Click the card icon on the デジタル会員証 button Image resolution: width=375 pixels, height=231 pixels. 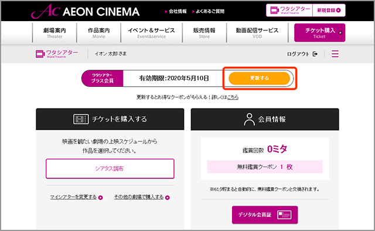pos(284,215)
